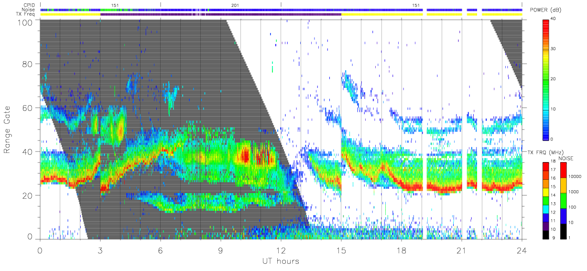Viewport: 587px width, 271px height.
Task: Click x-axis tick label '3'
Action: coord(100,250)
